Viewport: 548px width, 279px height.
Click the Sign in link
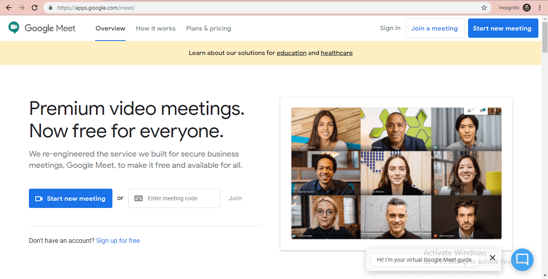390,28
